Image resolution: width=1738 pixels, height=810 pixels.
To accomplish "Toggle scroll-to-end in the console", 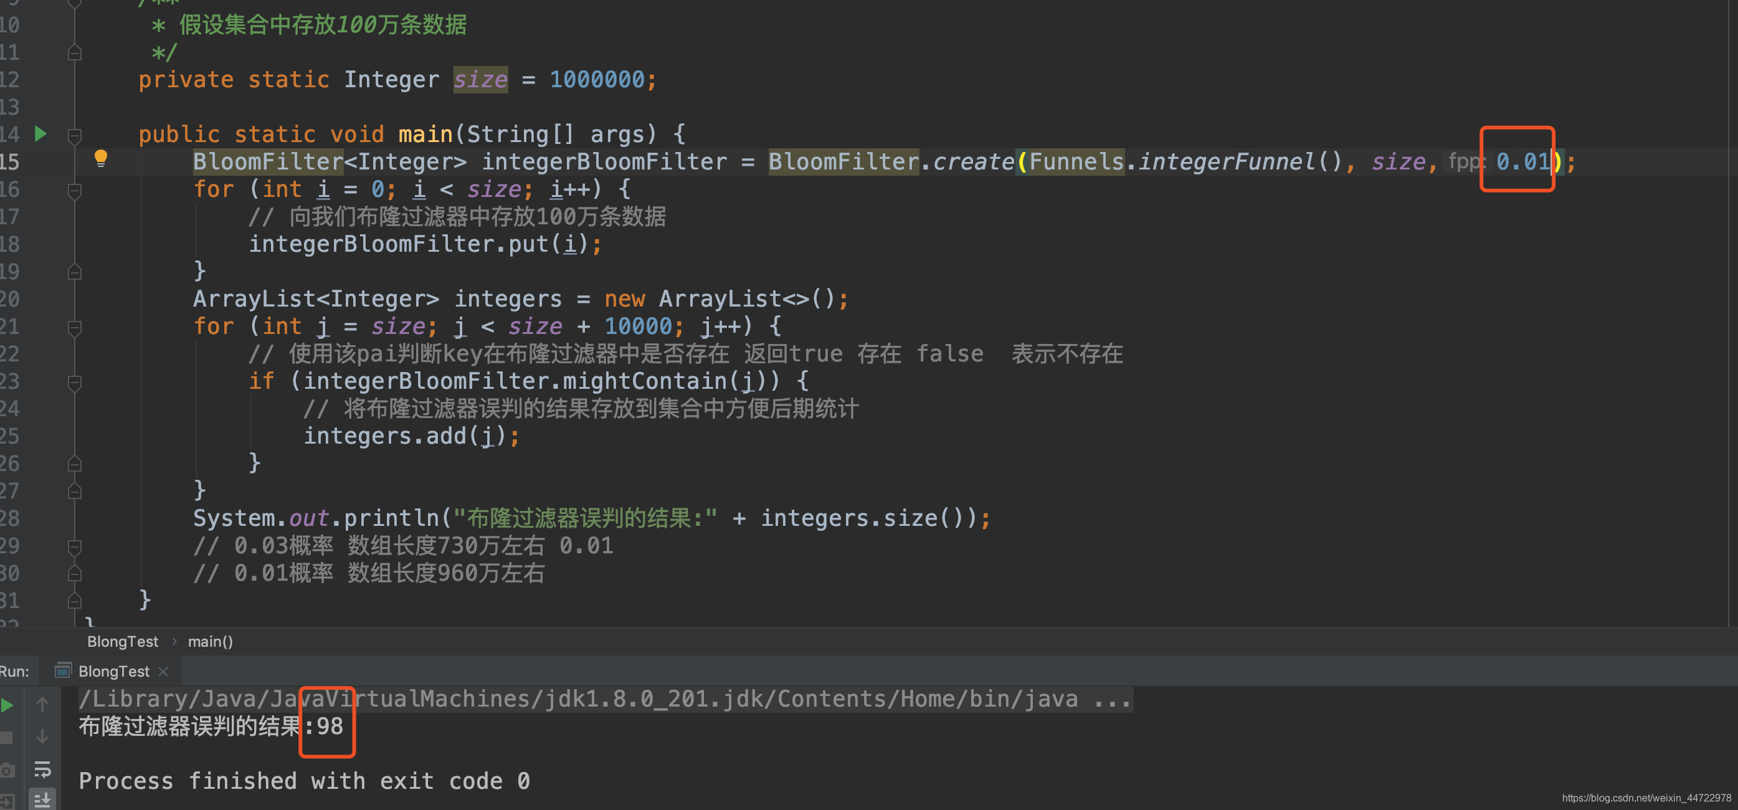I will (x=42, y=800).
